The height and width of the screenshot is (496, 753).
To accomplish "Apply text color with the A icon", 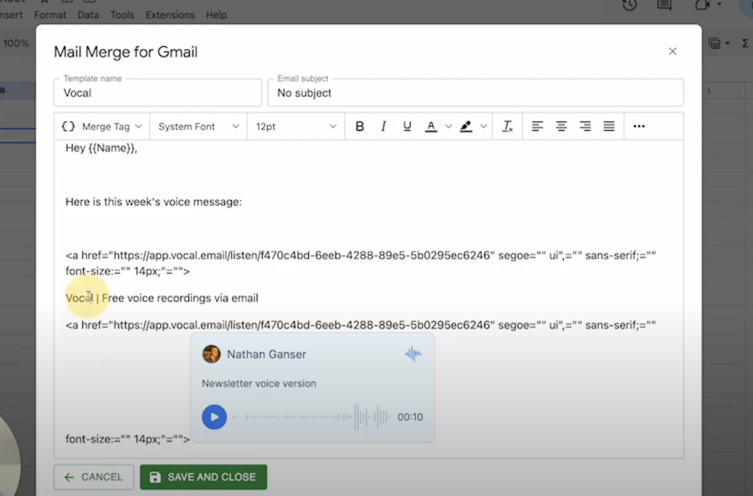I will coord(431,127).
